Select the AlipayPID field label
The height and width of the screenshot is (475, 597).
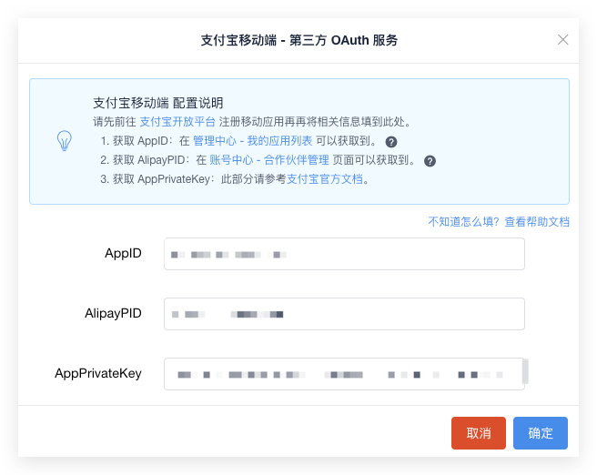(113, 314)
